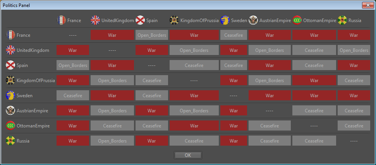Close the Politics Panel window
The image size is (376, 165).
coord(367,5)
